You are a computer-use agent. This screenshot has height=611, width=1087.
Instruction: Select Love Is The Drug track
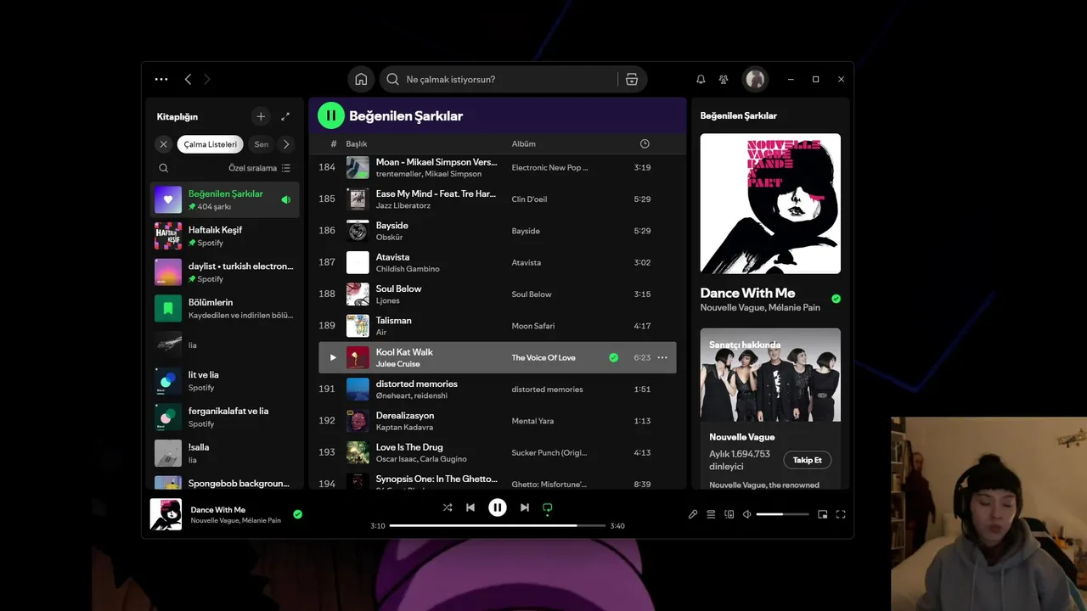pos(497,452)
